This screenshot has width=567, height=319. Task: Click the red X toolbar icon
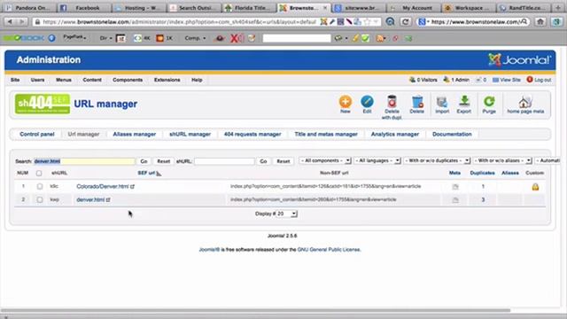[234, 38]
